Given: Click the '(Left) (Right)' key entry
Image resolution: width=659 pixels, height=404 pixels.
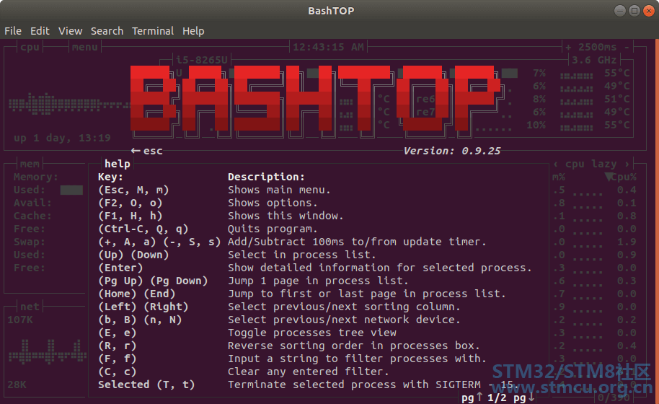Looking at the screenshot, I should (x=143, y=307).
